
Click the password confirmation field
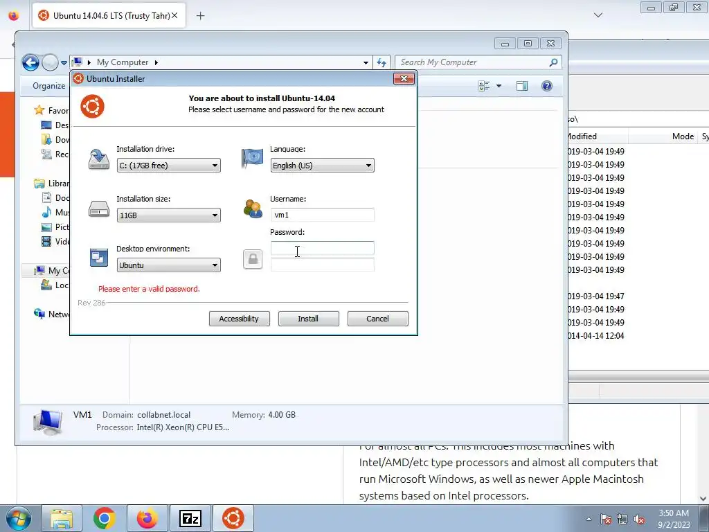point(323,265)
